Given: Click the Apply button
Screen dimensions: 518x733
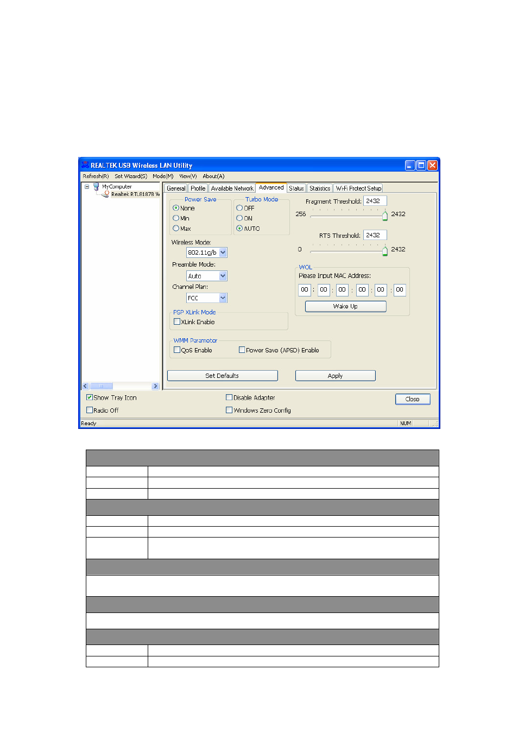Looking at the screenshot, I should point(336,376).
